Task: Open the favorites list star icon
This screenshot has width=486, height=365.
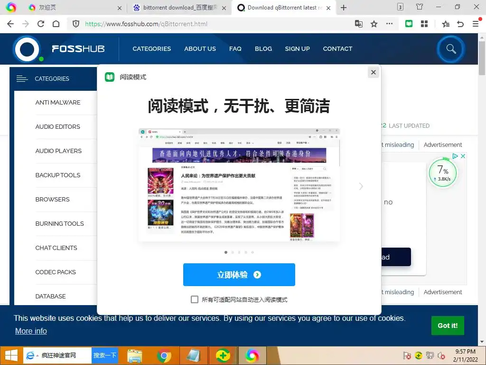Action: [x=445, y=24]
